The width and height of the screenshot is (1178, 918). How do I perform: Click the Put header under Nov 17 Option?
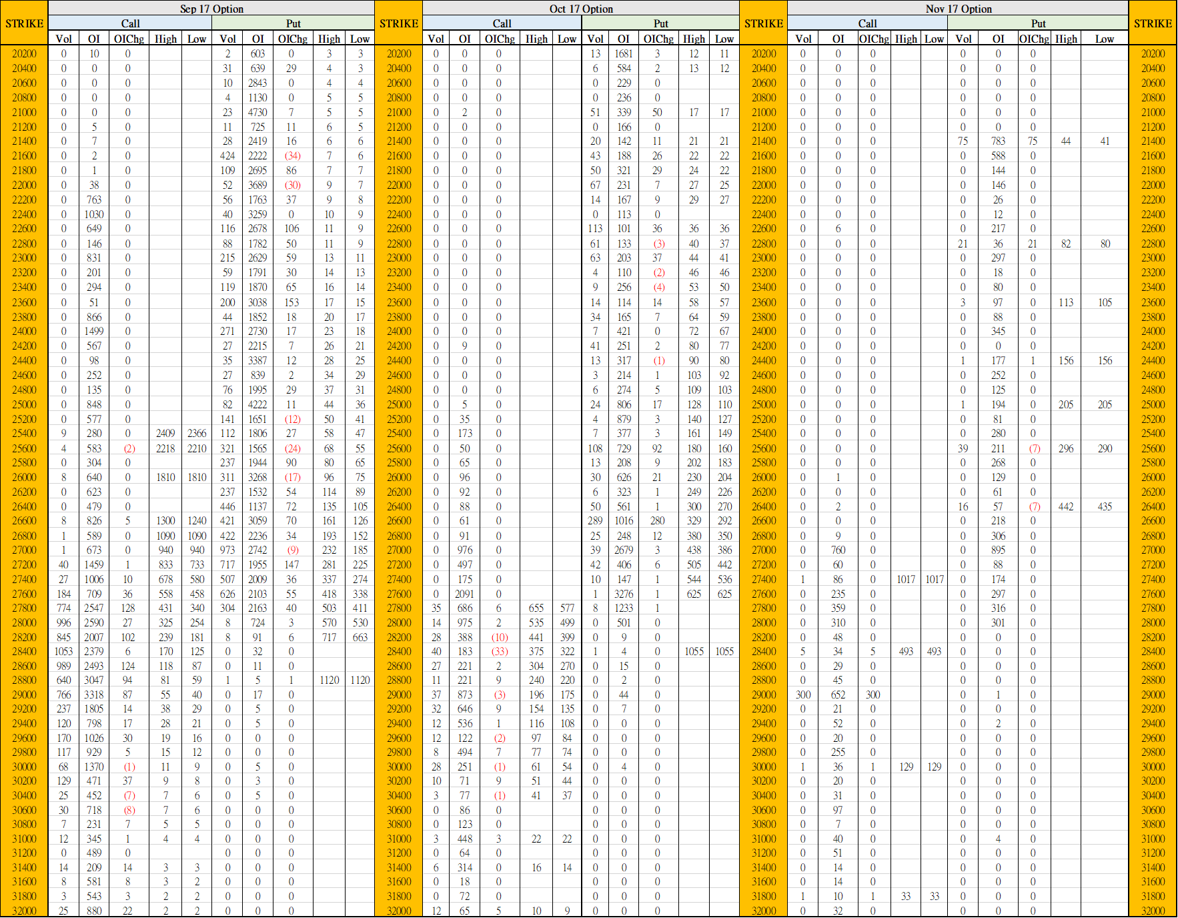(x=1038, y=23)
